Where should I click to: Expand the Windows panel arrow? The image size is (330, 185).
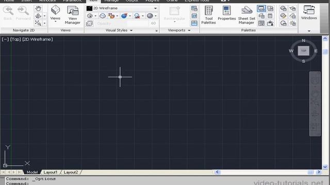pyautogui.click(x=309, y=31)
